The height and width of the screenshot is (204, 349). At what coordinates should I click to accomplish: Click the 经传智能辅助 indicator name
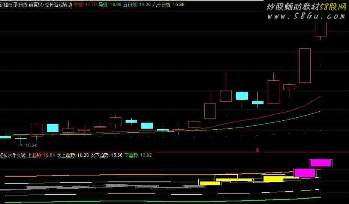pos(58,4)
